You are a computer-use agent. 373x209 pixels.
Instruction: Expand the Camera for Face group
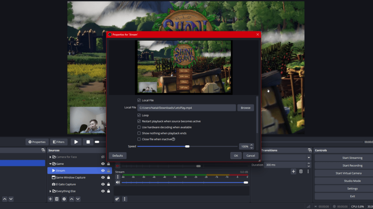pos(50,157)
